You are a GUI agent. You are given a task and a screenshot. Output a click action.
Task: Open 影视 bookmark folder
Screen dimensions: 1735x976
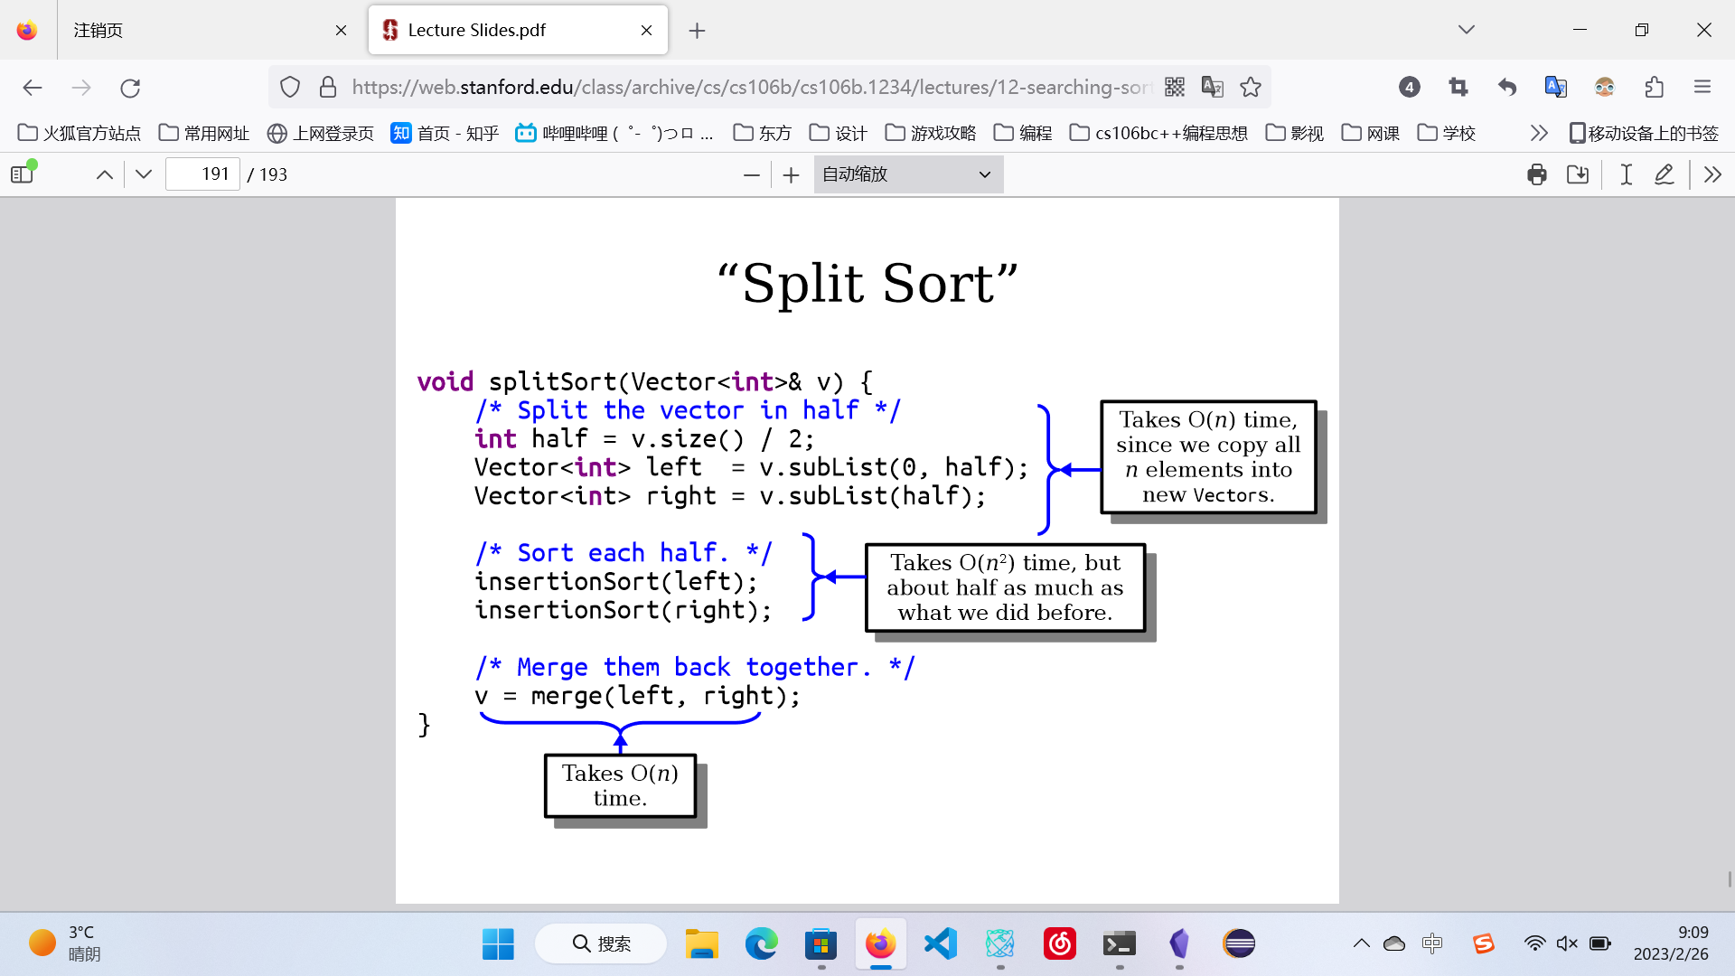pyautogui.click(x=1295, y=133)
